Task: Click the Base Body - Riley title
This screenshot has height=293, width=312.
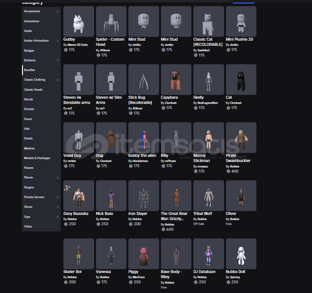Action: coord(172,274)
